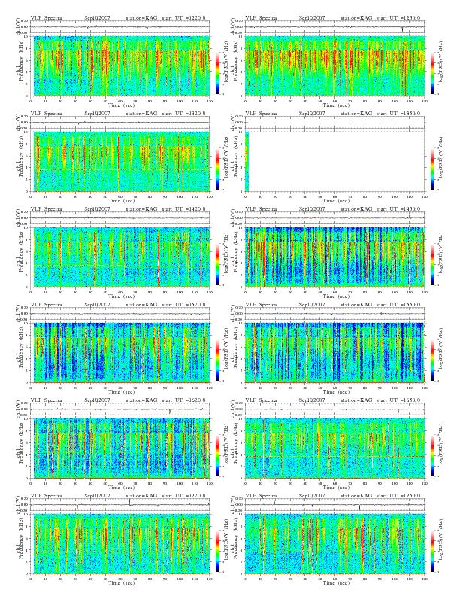This screenshot has width=460, height=596.
Task: Click the heading 'start UT =1450:0'
Action: pyautogui.click(x=399, y=209)
